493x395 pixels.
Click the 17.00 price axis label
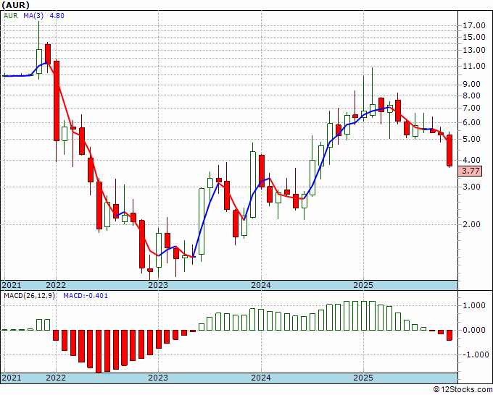(474, 25)
